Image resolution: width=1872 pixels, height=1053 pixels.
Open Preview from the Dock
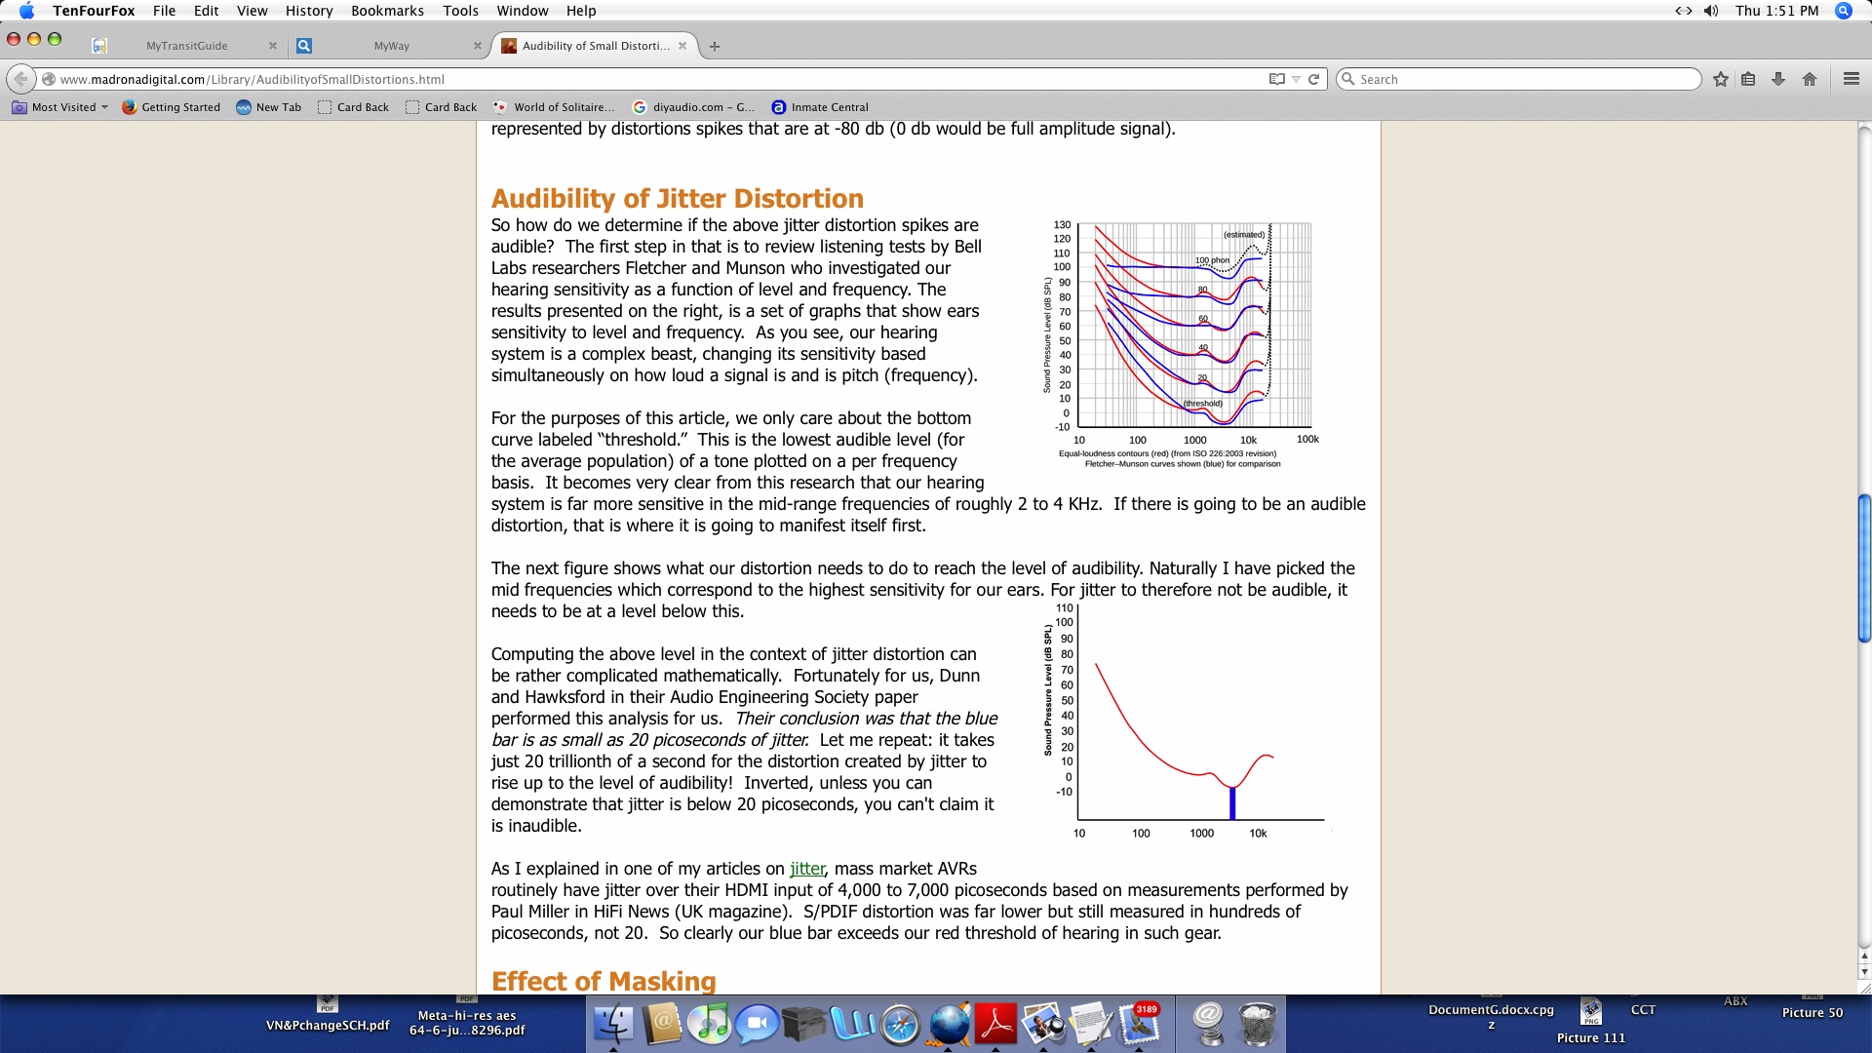[x=1043, y=1025]
